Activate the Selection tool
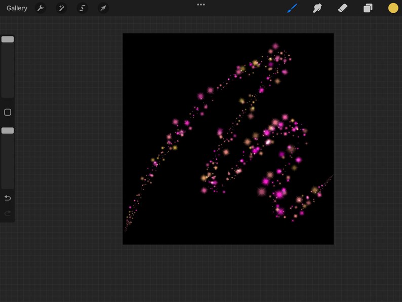The image size is (402, 302). coord(83,8)
